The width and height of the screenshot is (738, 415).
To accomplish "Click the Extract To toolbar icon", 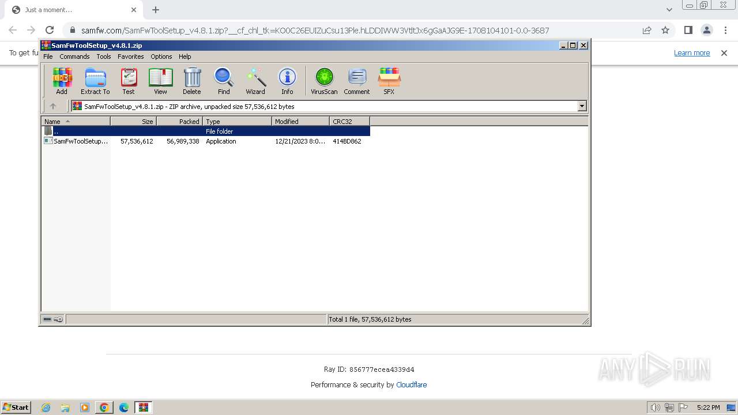I will tap(95, 81).
